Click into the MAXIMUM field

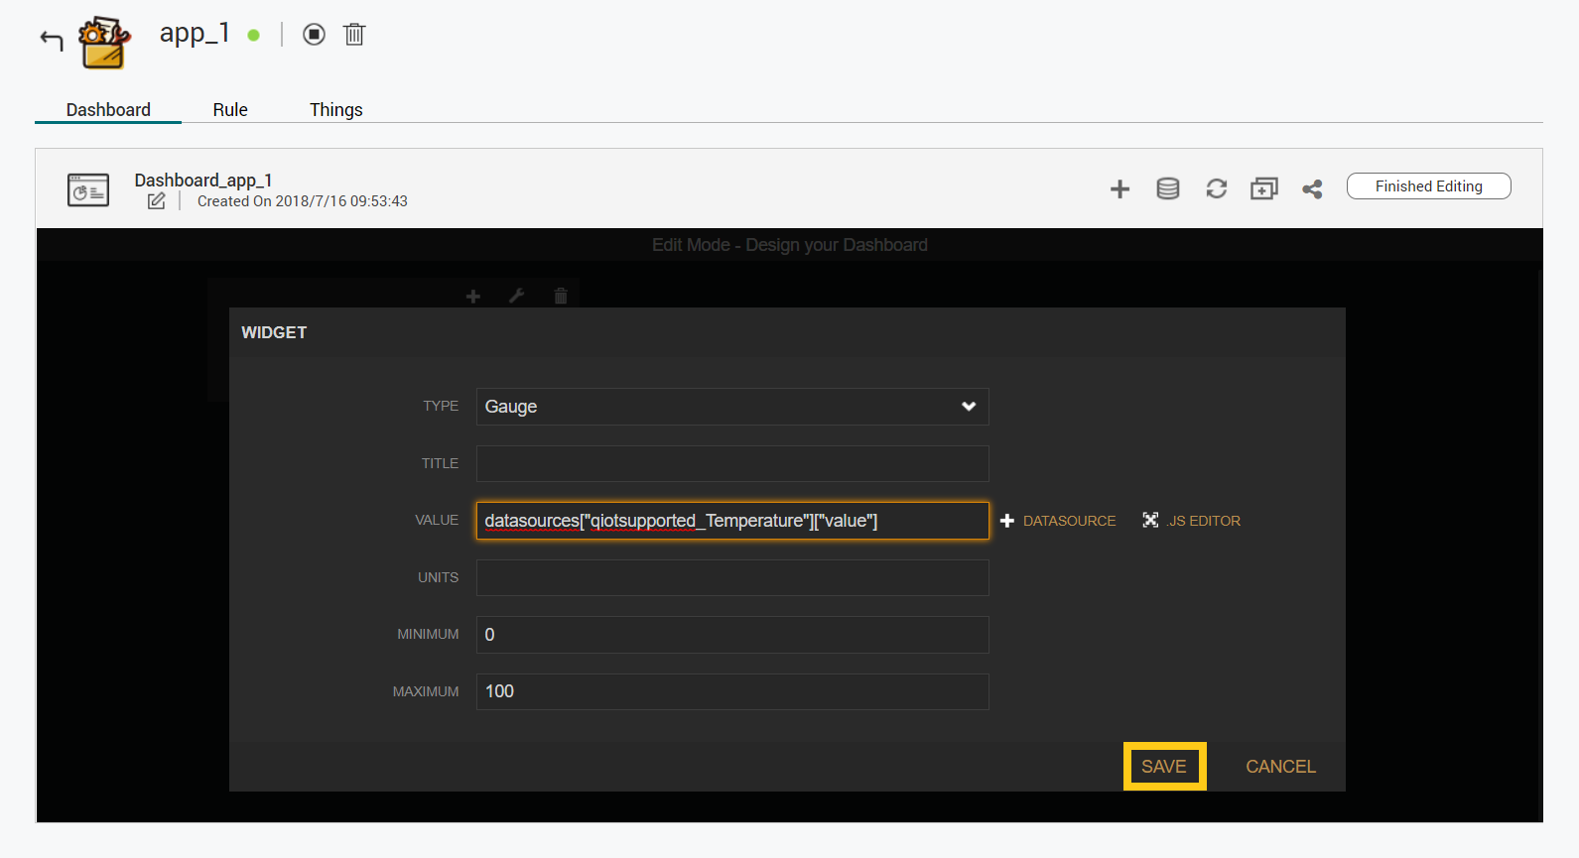point(731,691)
